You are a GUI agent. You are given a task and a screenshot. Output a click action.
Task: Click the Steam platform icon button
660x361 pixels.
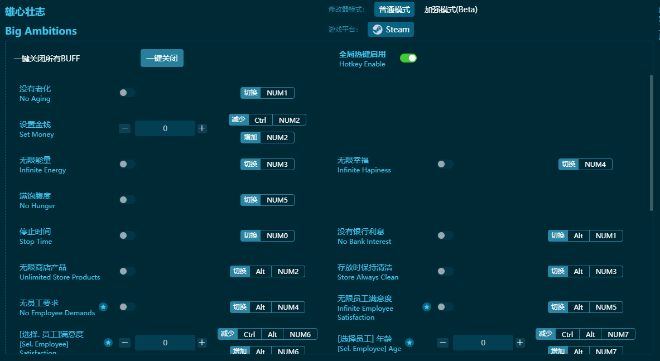pos(391,30)
